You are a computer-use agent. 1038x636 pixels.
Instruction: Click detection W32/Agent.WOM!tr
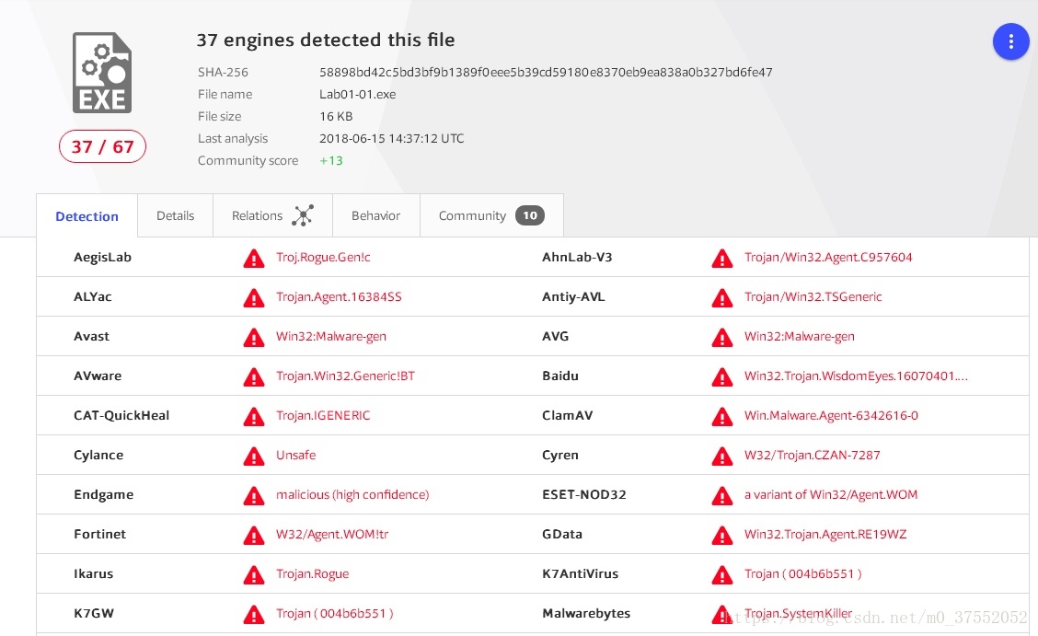click(332, 534)
